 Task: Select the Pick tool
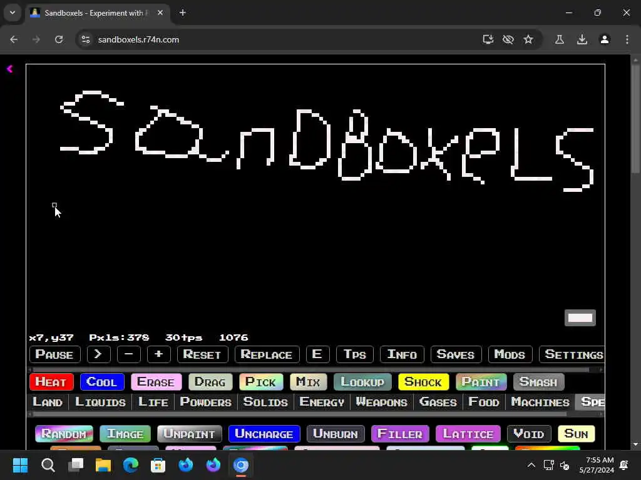(261, 382)
